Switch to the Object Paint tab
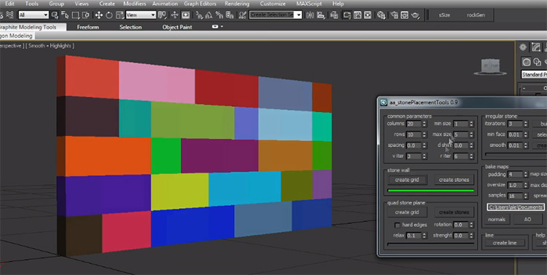 coord(177,27)
